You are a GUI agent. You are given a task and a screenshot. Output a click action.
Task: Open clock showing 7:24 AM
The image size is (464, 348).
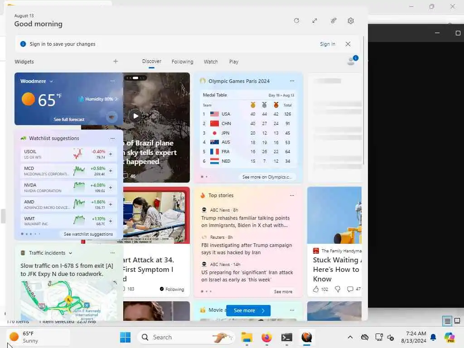click(414, 337)
